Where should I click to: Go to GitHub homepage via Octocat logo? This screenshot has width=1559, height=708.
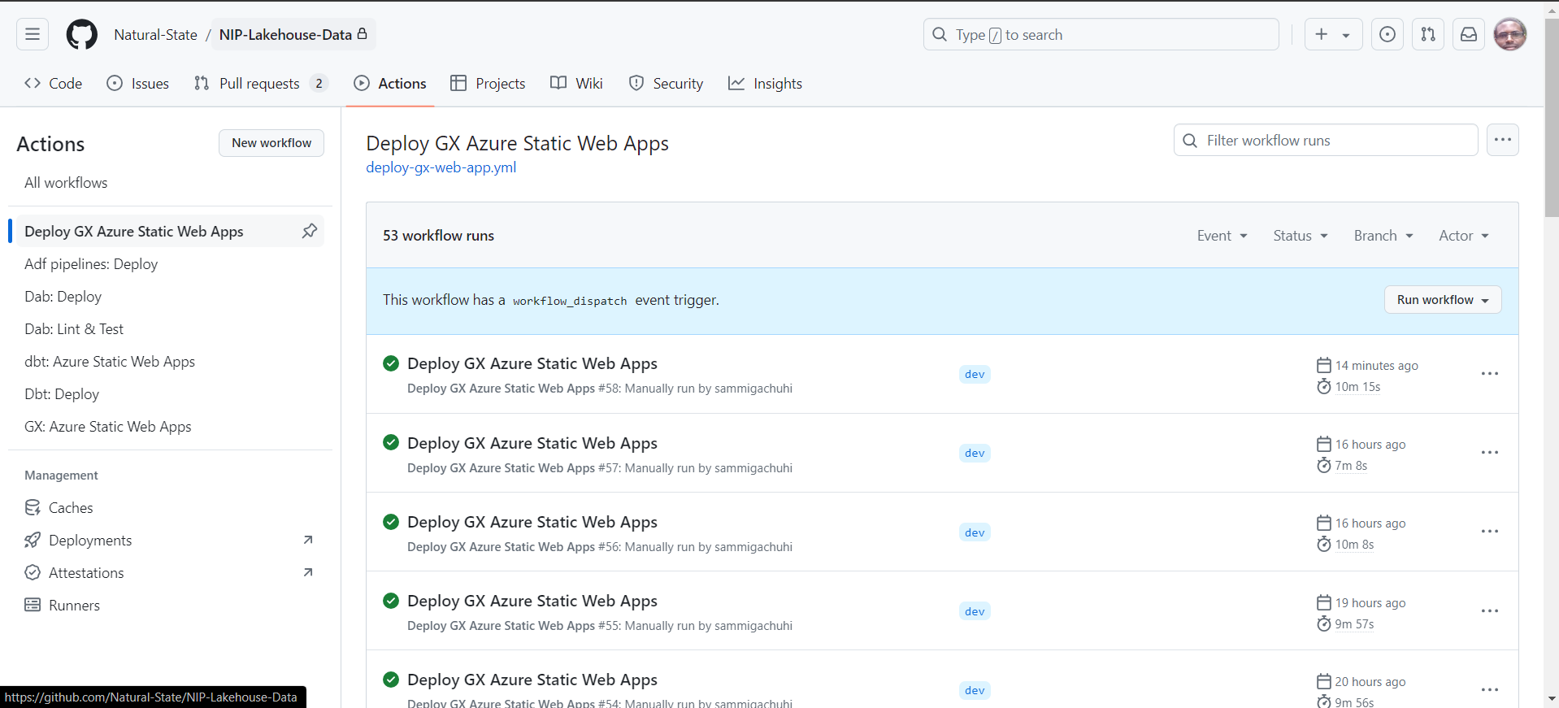coord(81,34)
